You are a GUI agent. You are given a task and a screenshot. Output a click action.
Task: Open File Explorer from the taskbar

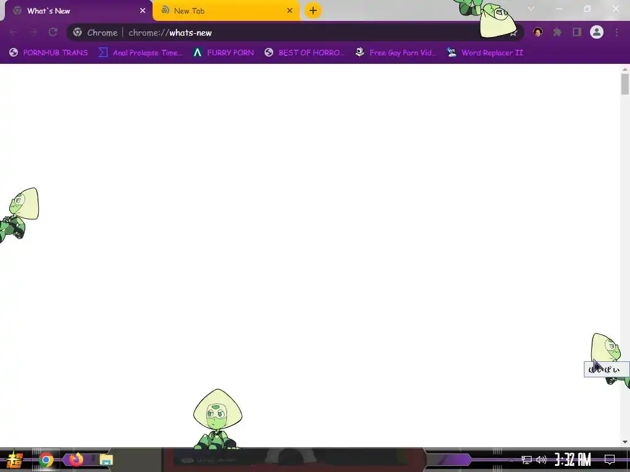click(x=106, y=460)
